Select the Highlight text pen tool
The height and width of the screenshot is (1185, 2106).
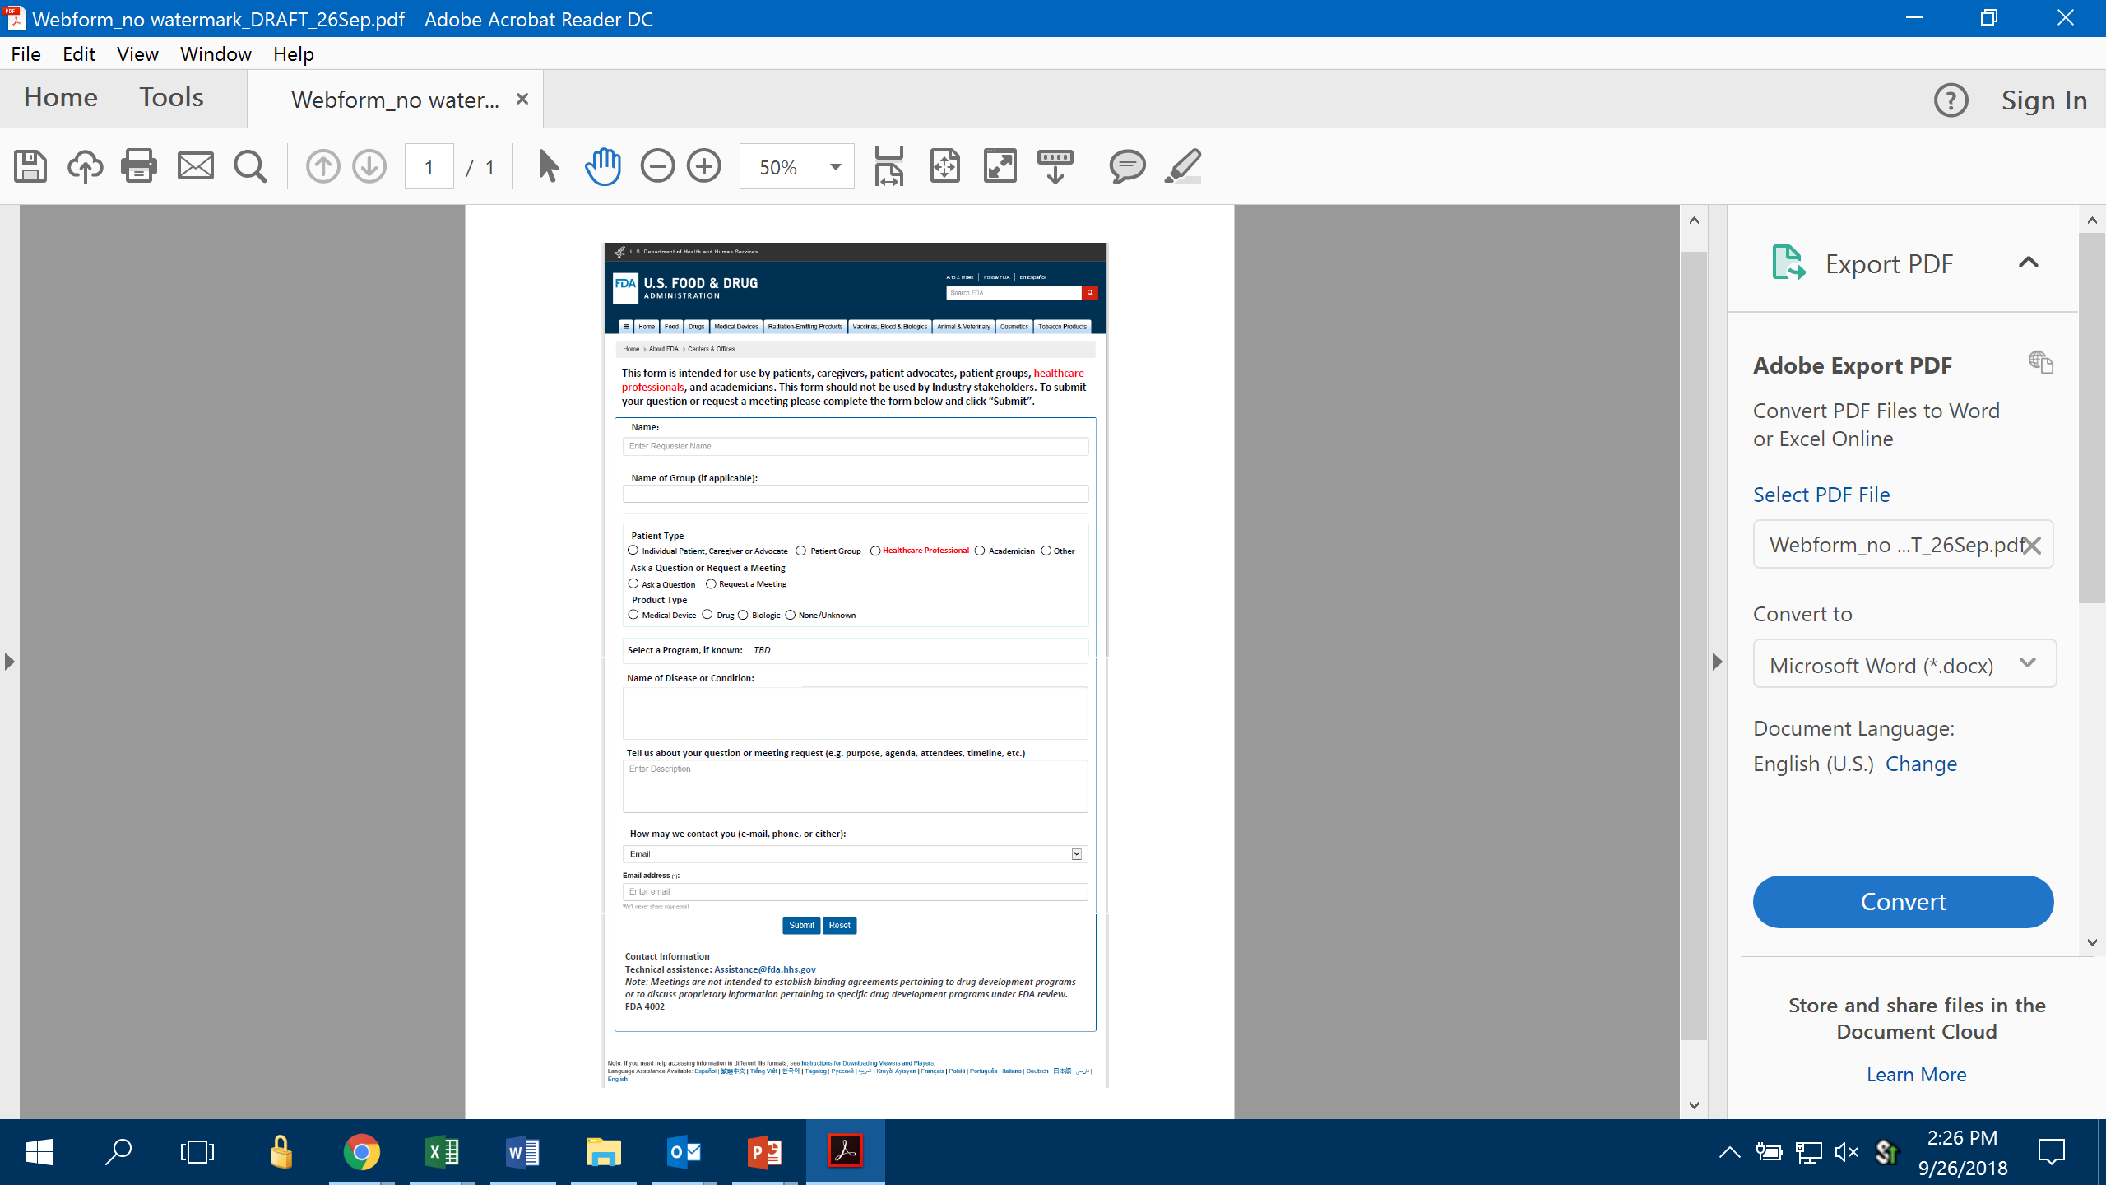(x=1183, y=167)
